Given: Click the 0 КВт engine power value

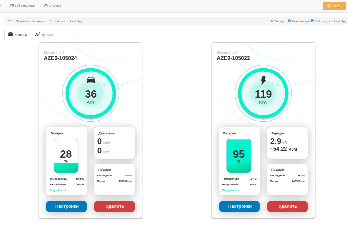Looking at the screenshot, I should click(x=103, y=151).
